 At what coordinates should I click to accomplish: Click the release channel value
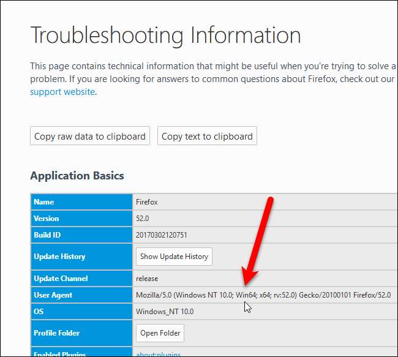click(147, 279)
